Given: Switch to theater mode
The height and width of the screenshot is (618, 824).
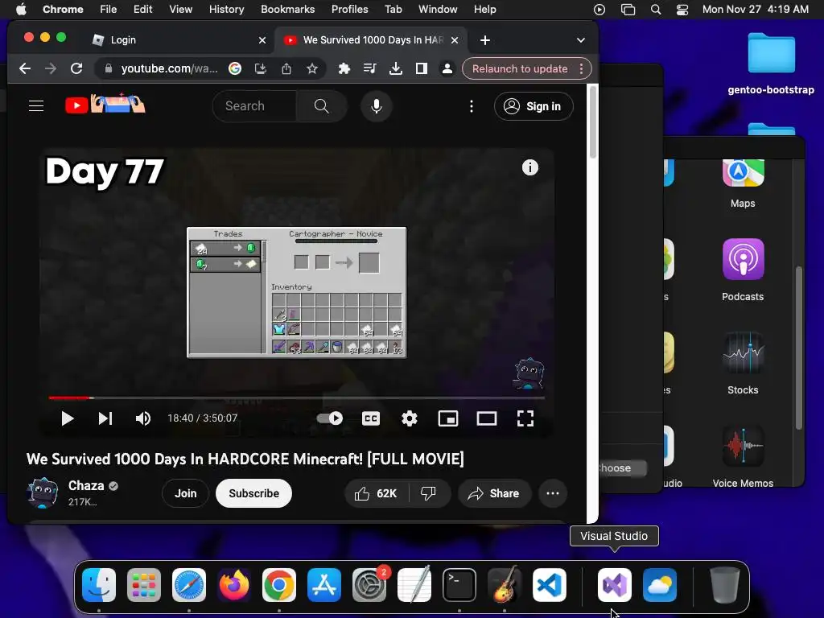Looking at the screenshot, I should point(487,418).
